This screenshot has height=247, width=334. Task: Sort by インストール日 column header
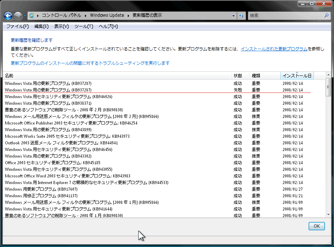click(x=297, y=76)
